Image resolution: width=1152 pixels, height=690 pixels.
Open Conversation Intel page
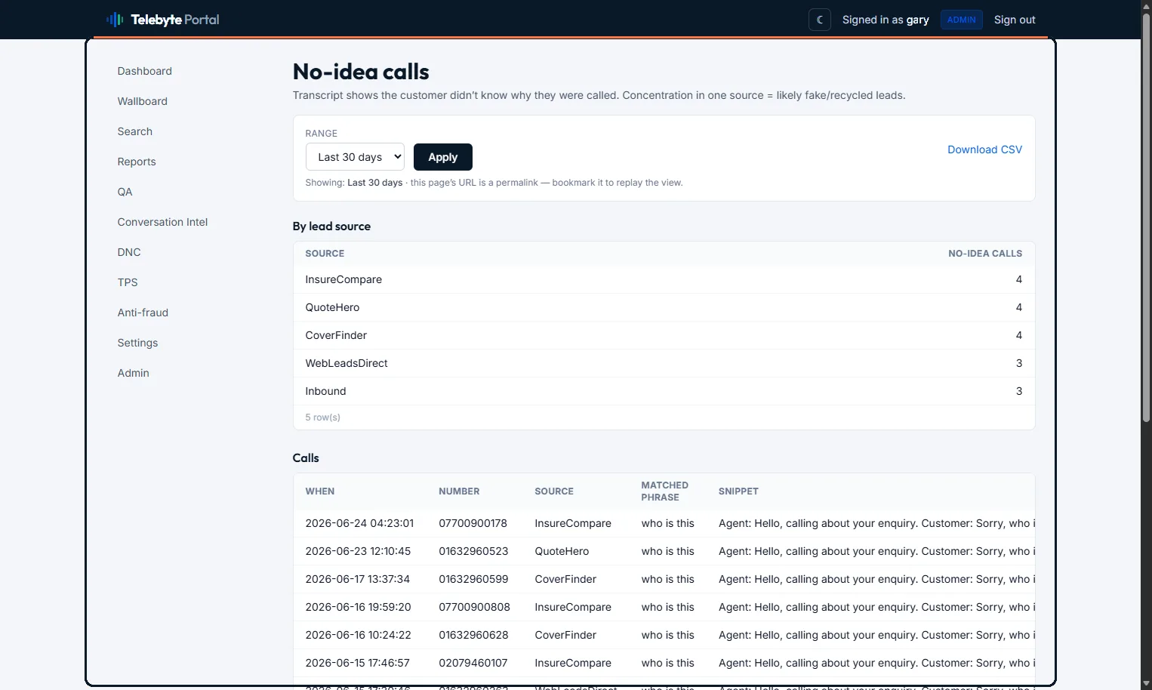click(162, 222)
